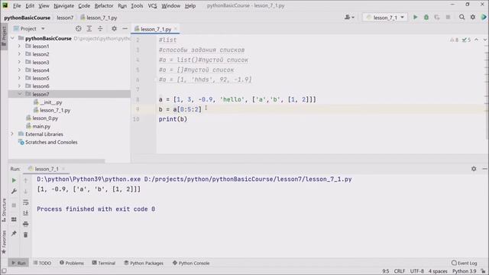Image resolution: width=489 pixels, height=275 pixels.
Task: Open Navigate menu
Action: tap(63, 5)
